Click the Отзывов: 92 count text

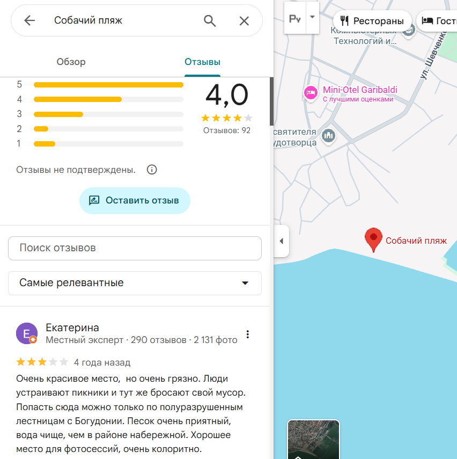(227, 130)
